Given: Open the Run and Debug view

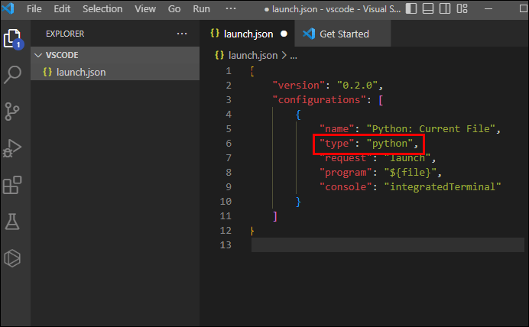Looking at the screenshot, I should [x=12, y=147].
